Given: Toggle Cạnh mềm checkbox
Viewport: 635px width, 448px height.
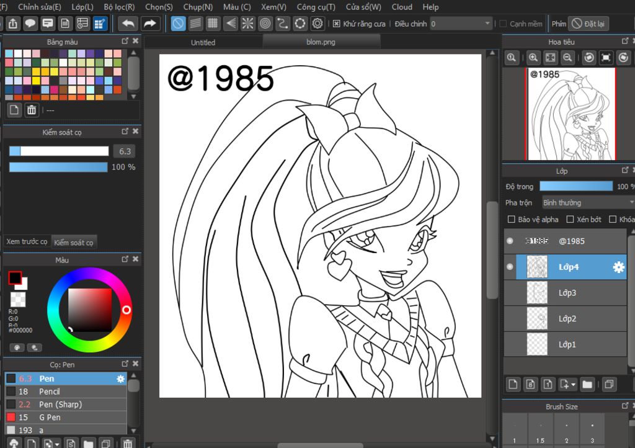Looking at the screenshot, I should (x=503, y=24).
